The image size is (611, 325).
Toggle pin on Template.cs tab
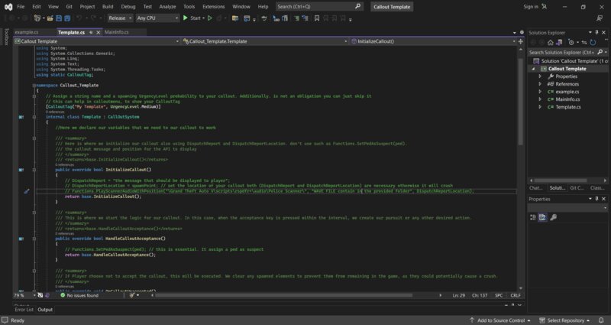pyautogui.click(x=91, y=32)
